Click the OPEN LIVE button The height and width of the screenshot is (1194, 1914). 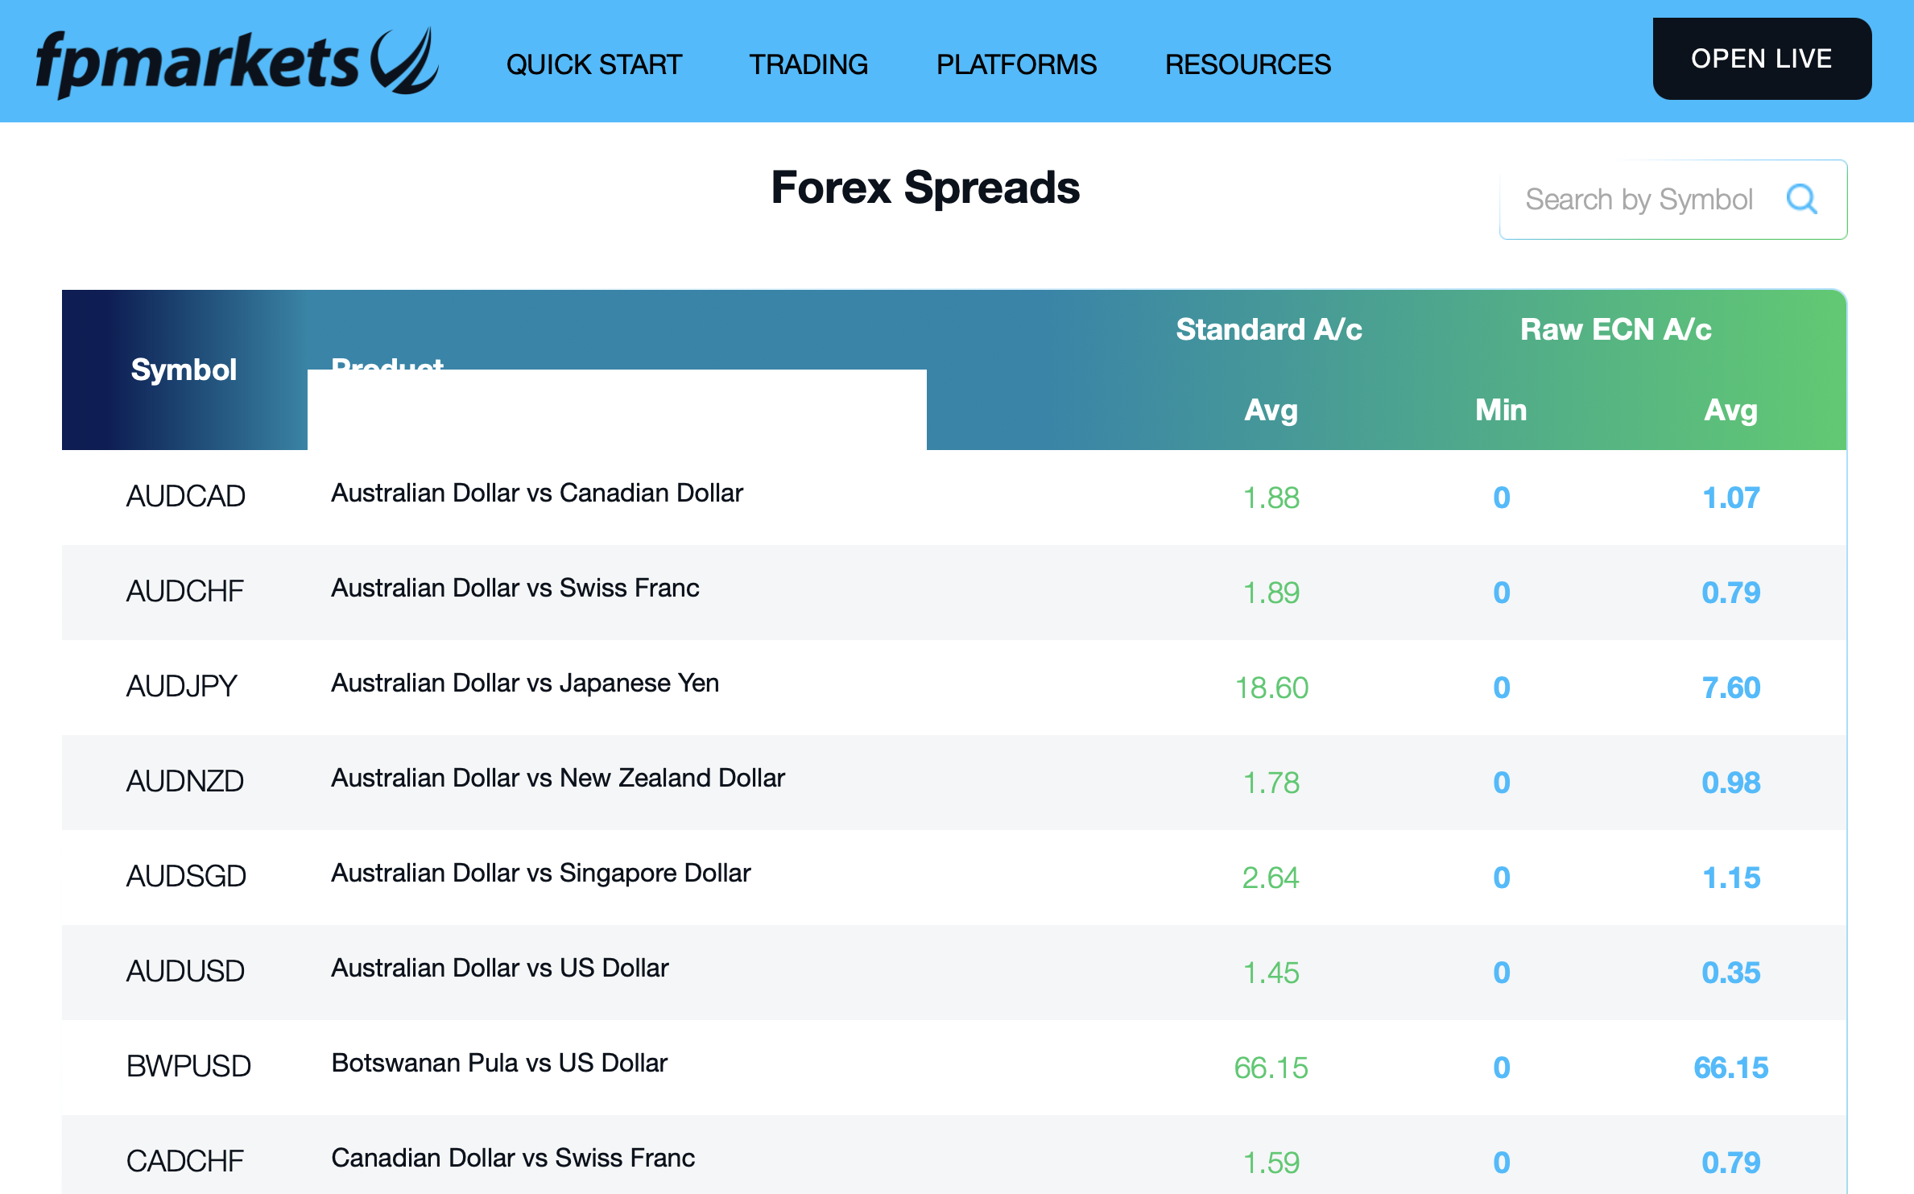1761,58
